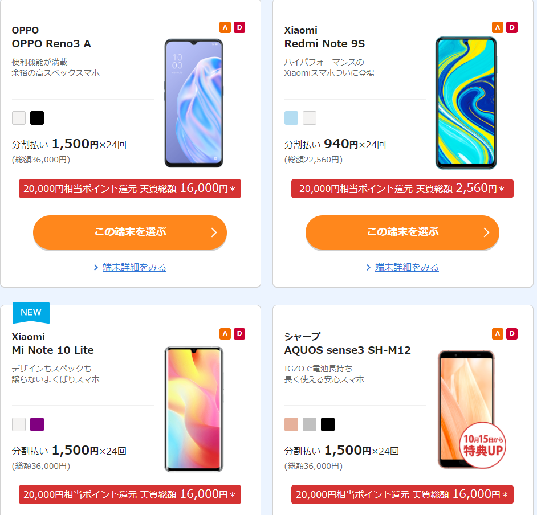Click the Mi Note 10 Lite phone image

pyautogui.click(x=194, y=409)
